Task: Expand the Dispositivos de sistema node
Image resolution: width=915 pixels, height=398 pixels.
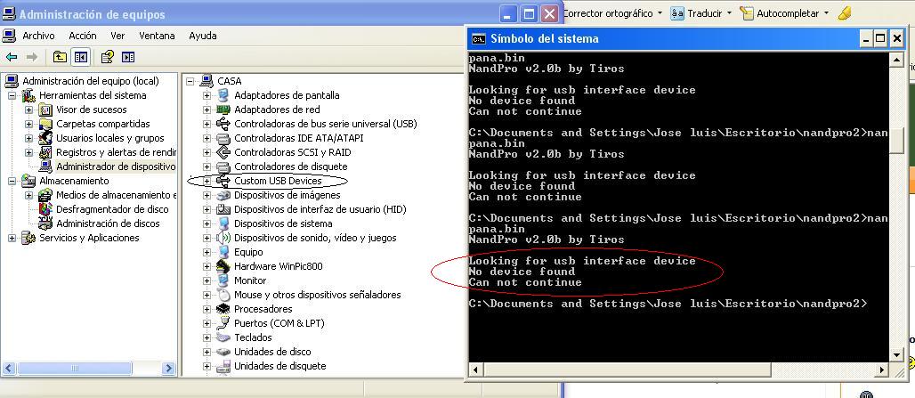Action: [x=206, y=223]
